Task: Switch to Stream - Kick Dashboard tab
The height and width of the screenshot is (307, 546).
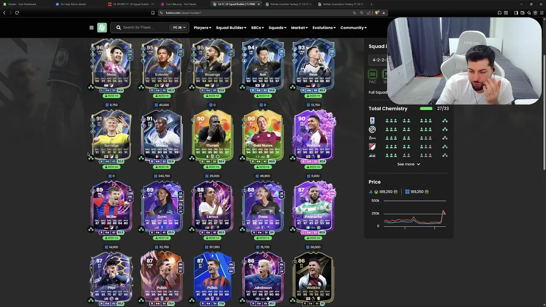Action: [x=26, y=4]
